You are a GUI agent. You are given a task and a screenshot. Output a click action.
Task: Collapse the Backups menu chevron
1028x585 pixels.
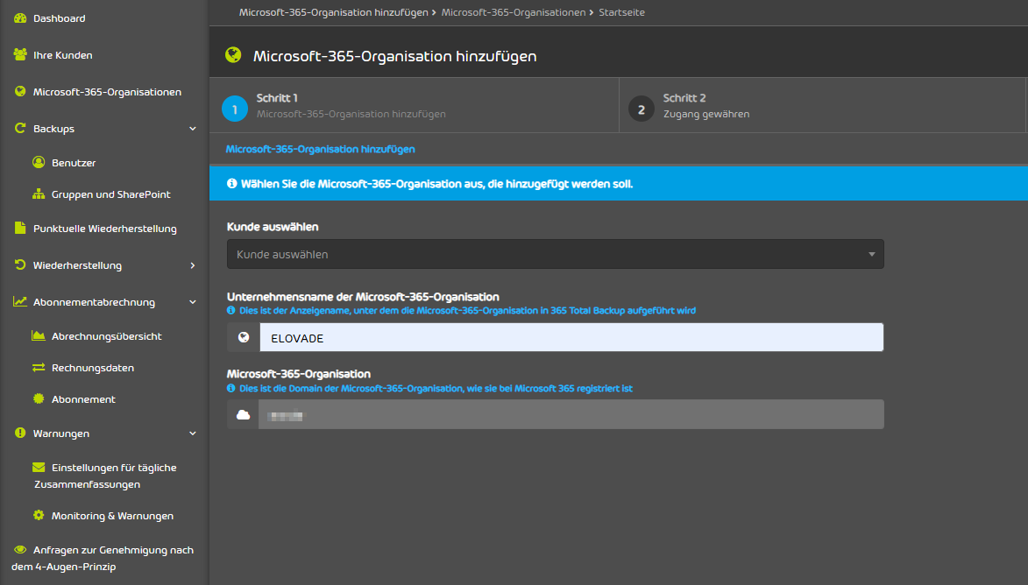(193, 129)
